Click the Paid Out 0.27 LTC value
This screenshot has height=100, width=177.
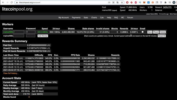pos(38,45)
